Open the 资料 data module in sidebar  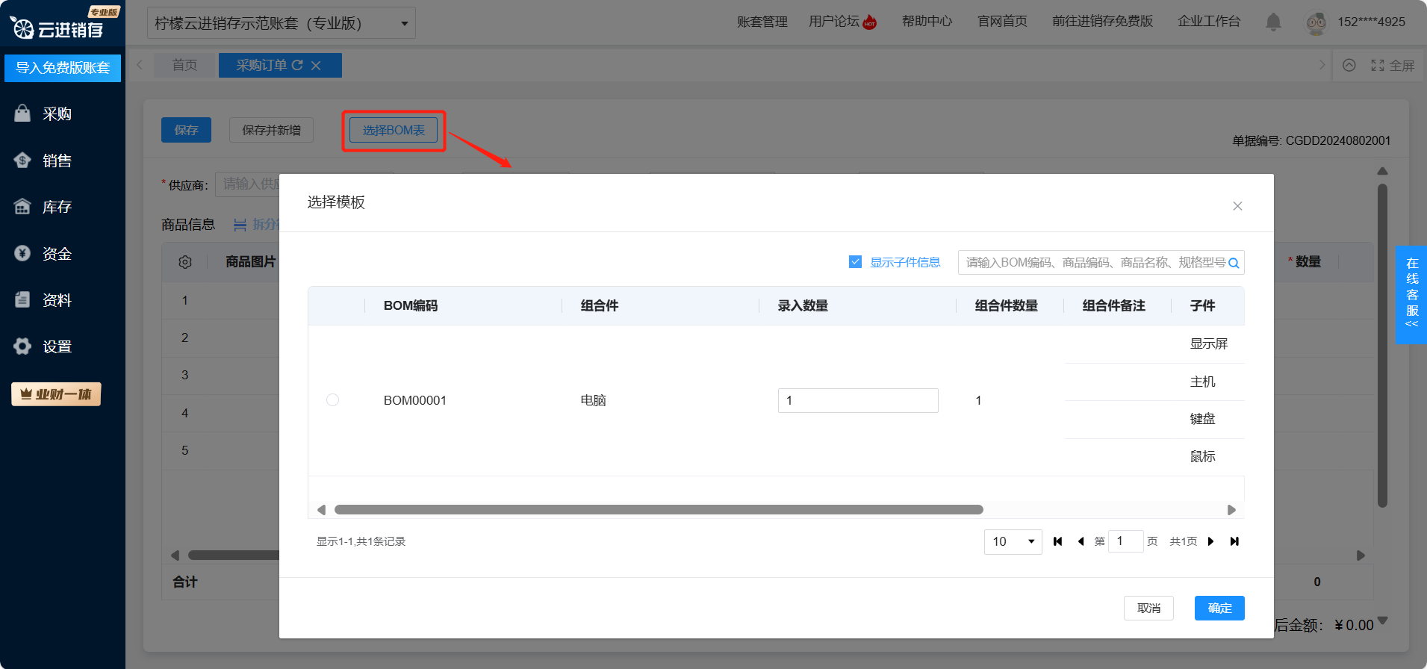[43, 300]
